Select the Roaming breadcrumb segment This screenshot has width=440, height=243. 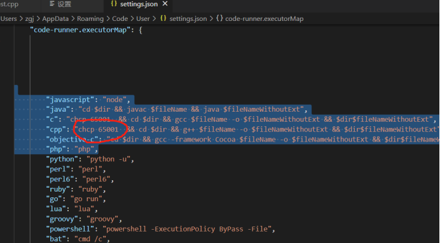[90, 19]
